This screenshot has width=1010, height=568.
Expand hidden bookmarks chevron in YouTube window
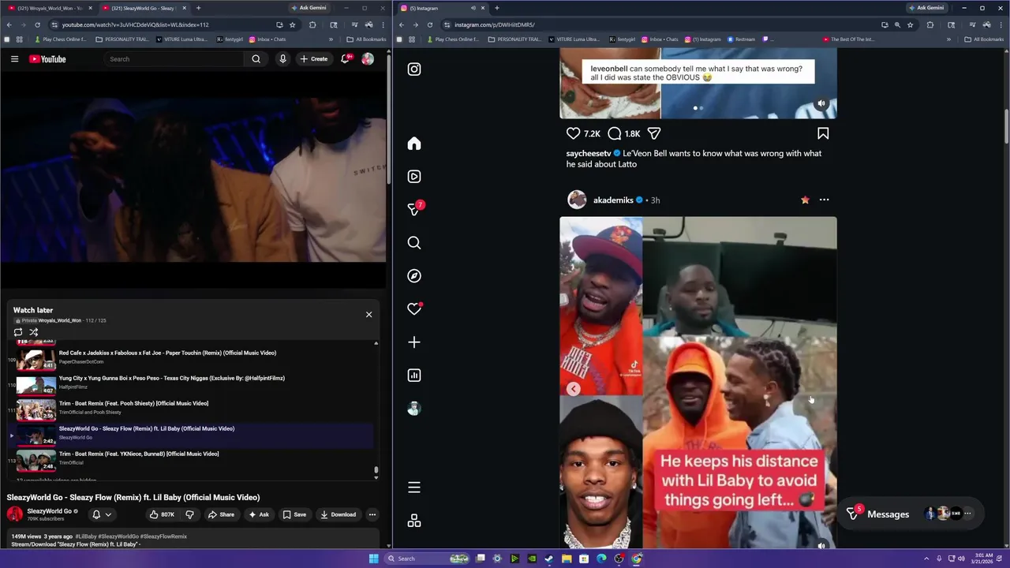coord(331,39)
